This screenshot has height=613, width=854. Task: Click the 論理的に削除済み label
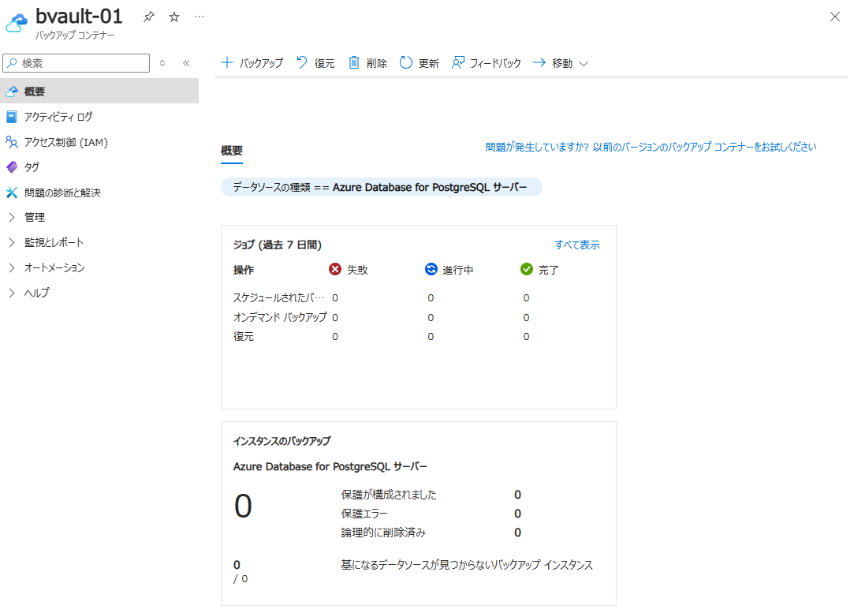(383, 533)
